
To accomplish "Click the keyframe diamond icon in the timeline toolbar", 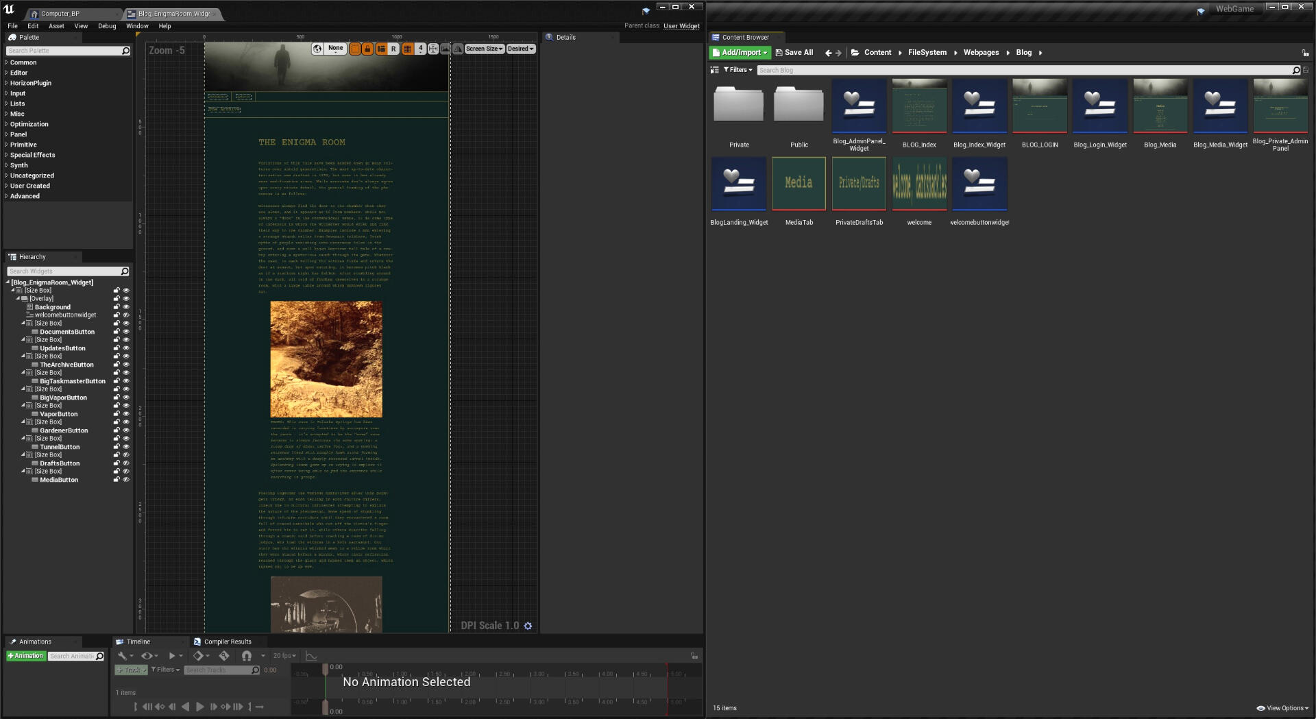I will [199, 656].
